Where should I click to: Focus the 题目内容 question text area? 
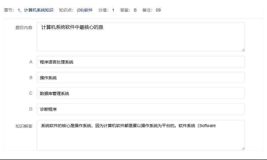(x=141, y=37)
